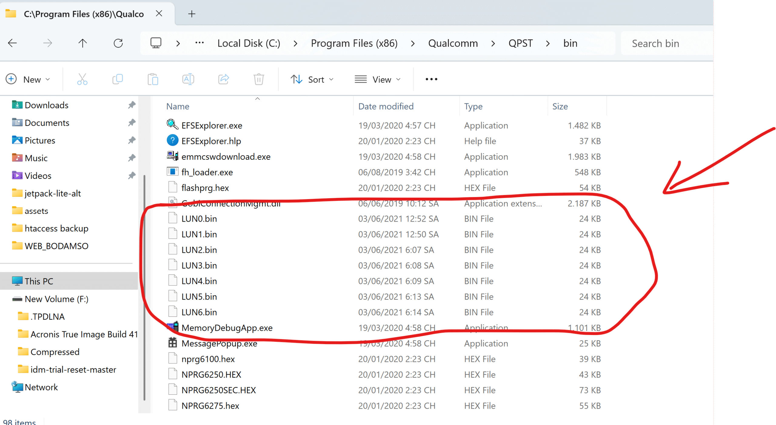Select LUN0.bin file
This screenshot has width=776, height=425.
[199, 219]
